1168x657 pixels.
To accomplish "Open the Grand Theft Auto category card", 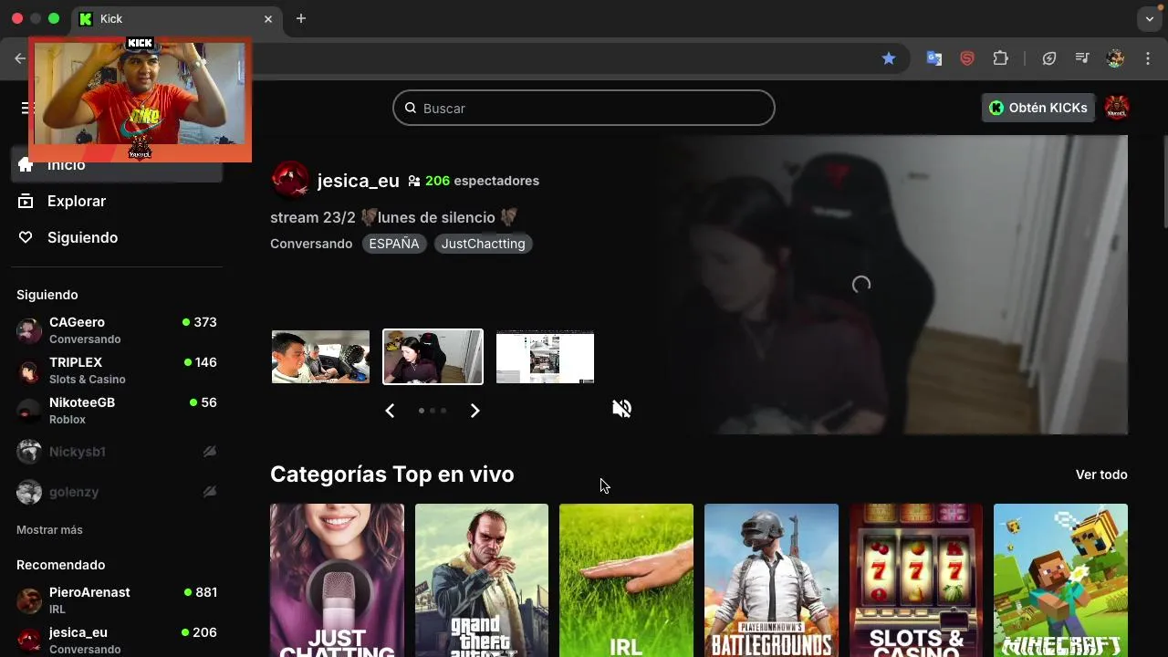I will (x=482, y=580).
